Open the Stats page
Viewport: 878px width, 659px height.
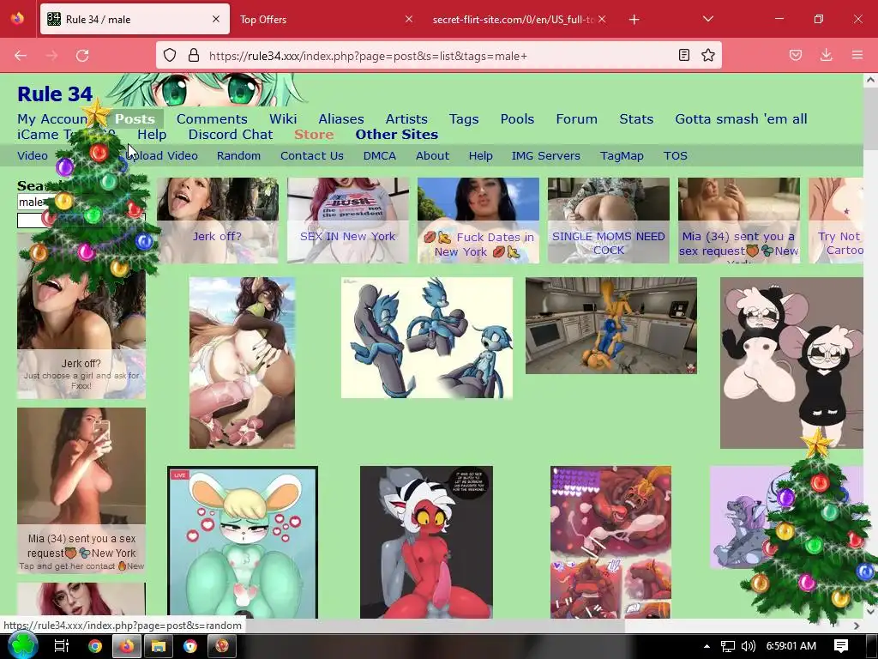coord(636,118)
